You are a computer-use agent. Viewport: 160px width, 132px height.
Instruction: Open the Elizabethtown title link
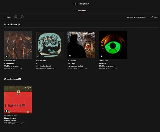click(x=10, y=118)
